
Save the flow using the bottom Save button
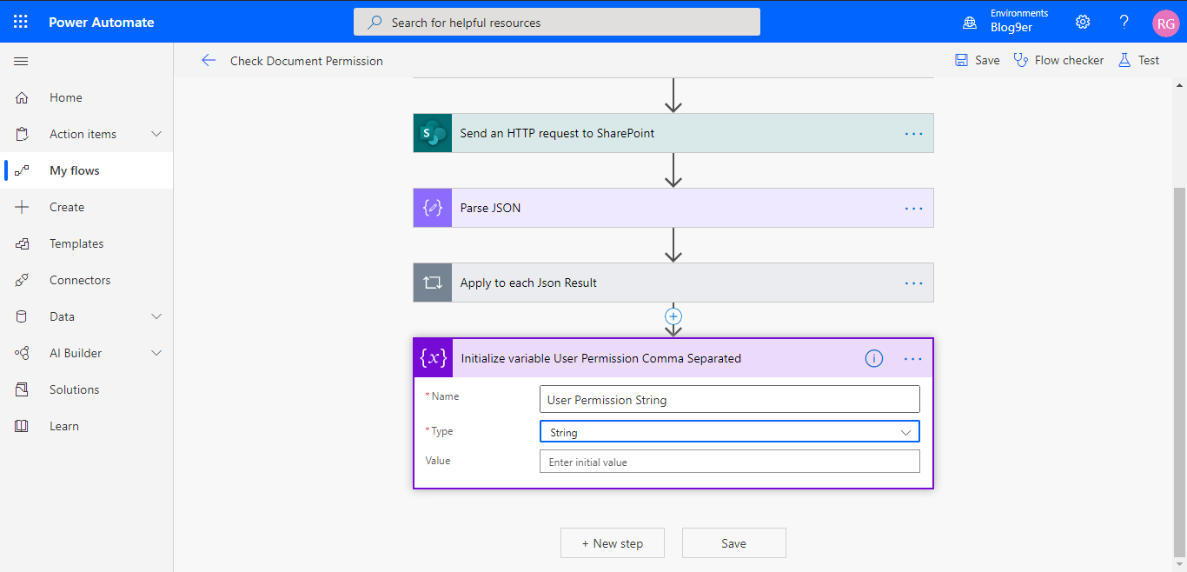733,542
